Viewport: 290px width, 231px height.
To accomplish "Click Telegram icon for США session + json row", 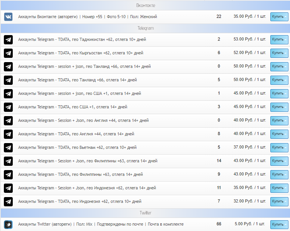I will [8, 93].
